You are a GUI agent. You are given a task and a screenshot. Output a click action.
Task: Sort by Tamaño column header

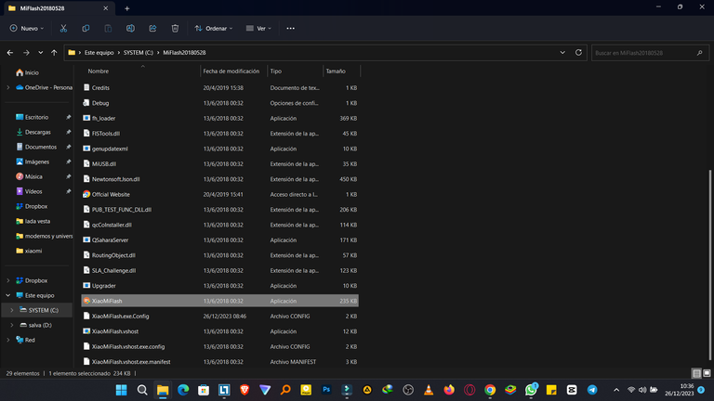tap(336, 71)
